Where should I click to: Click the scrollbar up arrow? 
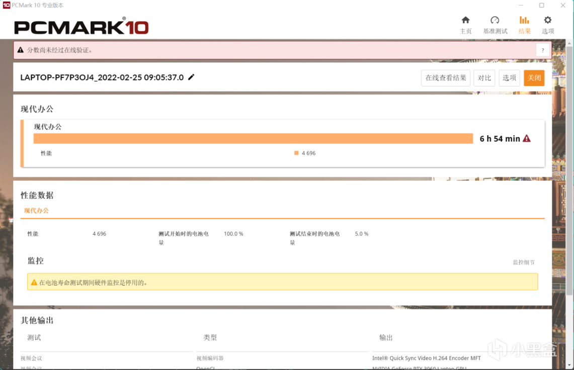569,43
